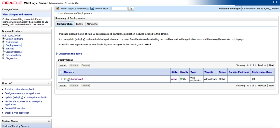
Task: Open the Configuration tab
Action: tap(65, 24)
